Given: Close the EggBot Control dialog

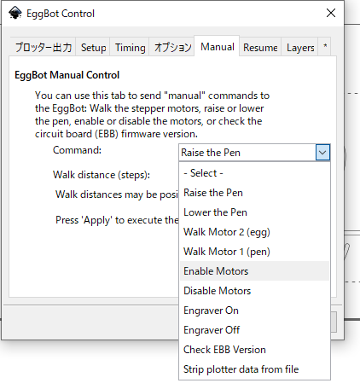Looking at the screenshot, I should 331,13.
